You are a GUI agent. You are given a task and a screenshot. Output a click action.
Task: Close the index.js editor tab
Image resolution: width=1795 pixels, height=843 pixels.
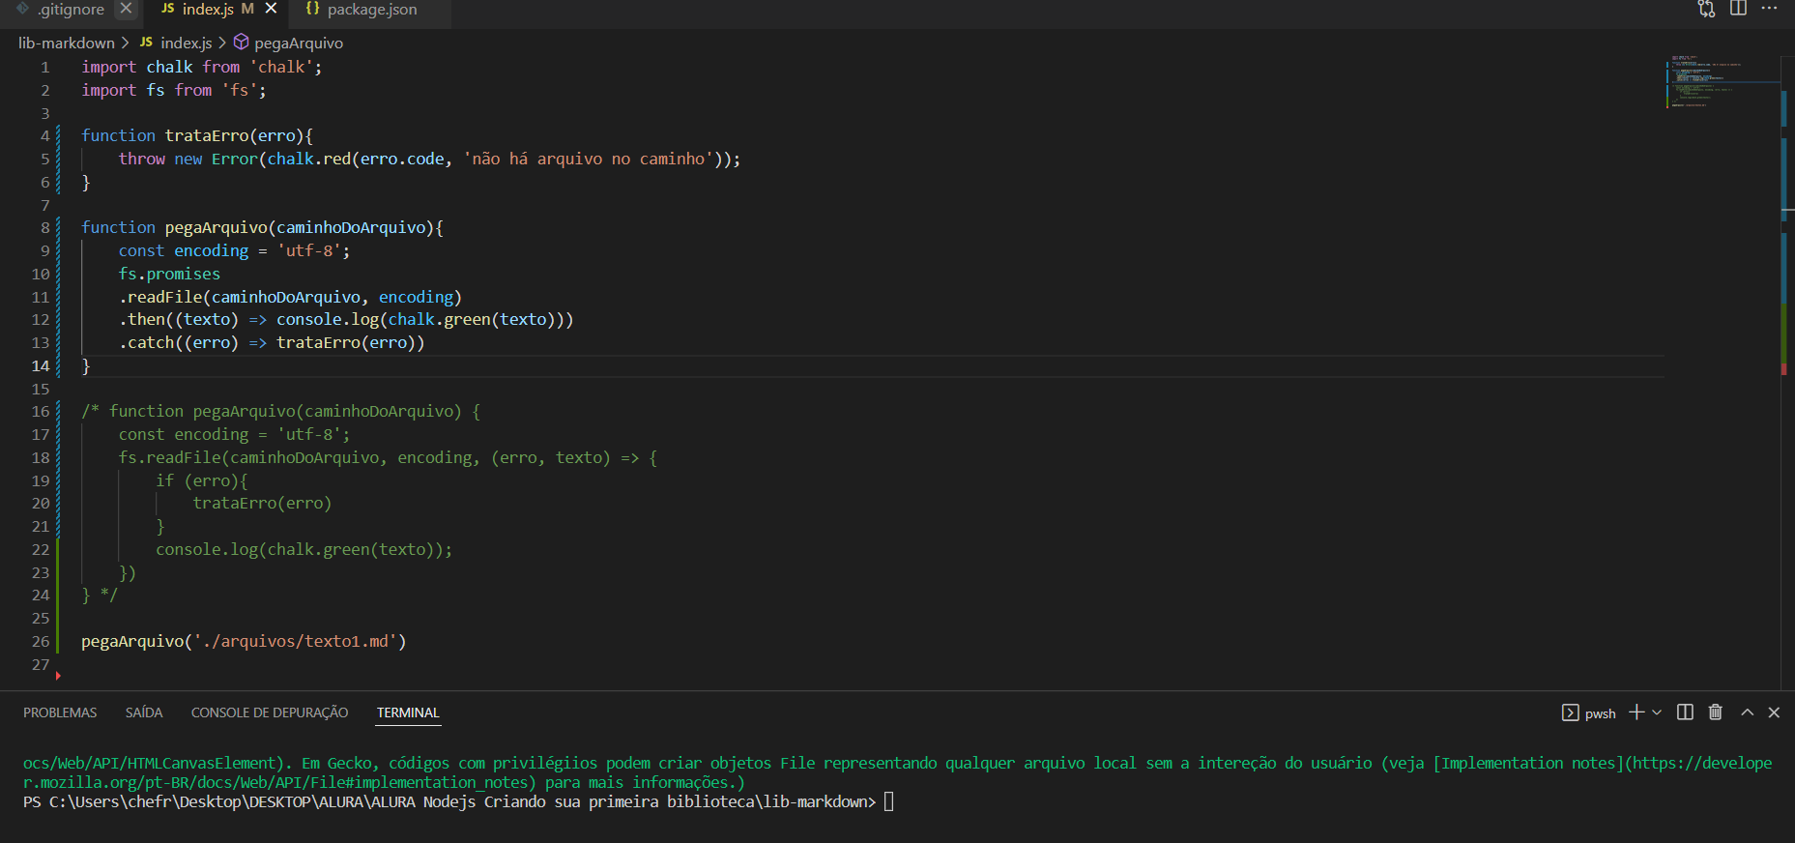271,9
